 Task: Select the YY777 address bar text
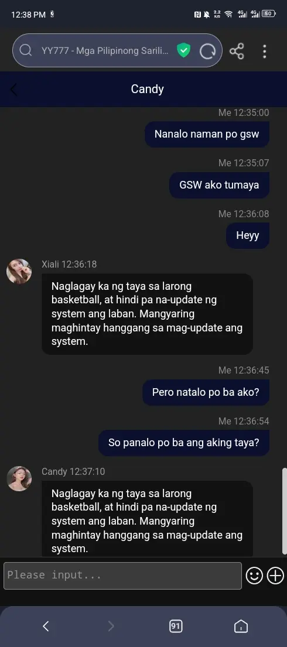coord(105,51)
